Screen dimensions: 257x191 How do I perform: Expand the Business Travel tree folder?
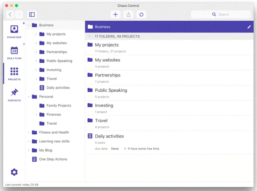click(x=36, y=79)
